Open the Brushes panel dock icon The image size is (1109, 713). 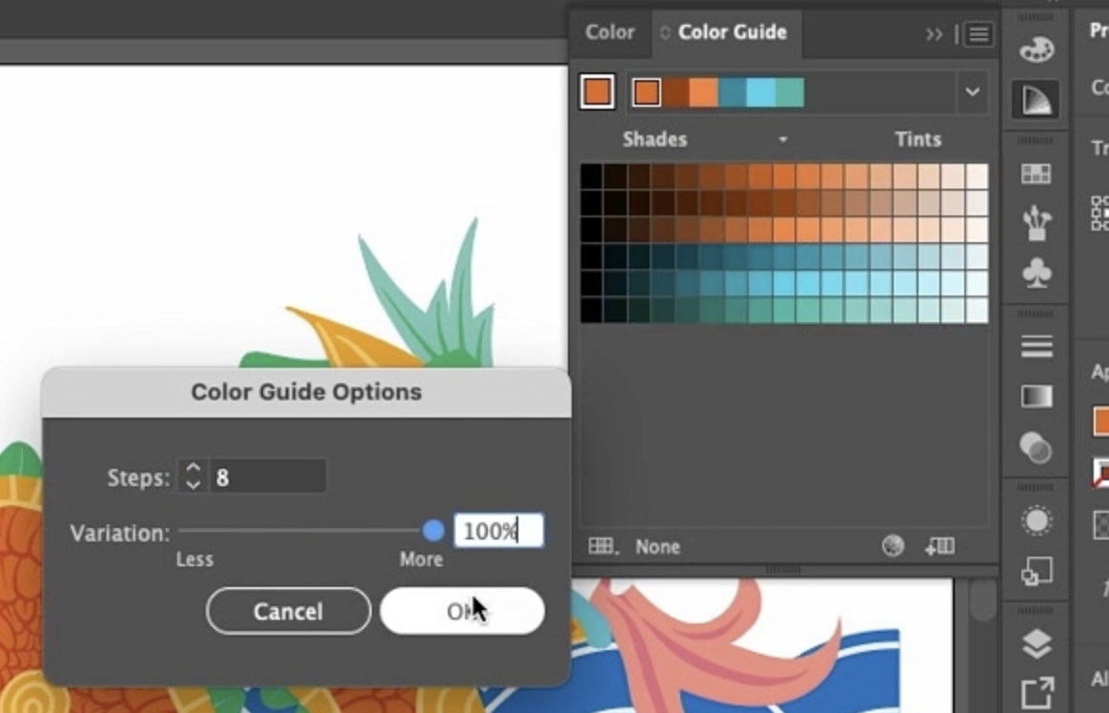pos(1037,222)
